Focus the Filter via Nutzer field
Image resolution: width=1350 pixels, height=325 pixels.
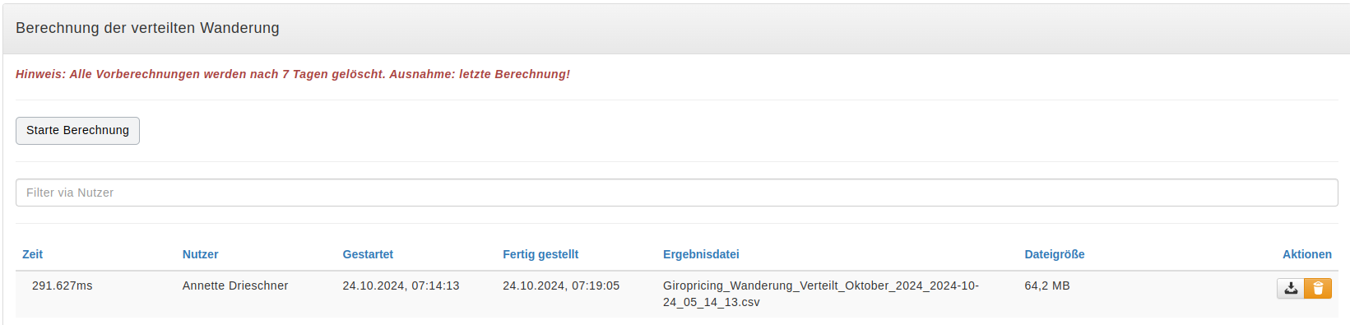676,193
